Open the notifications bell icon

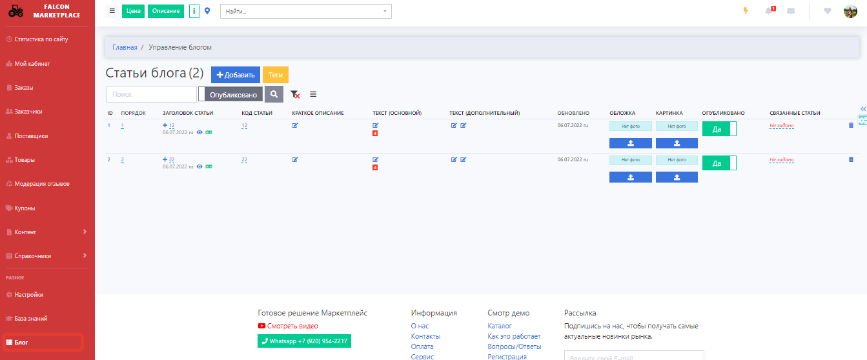(769, 11)
